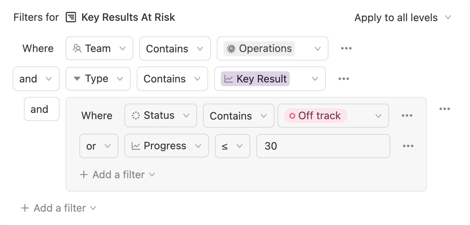Open the options menu for the Team filter
This screenshot has height=225, width=470.
click(346, 48)
